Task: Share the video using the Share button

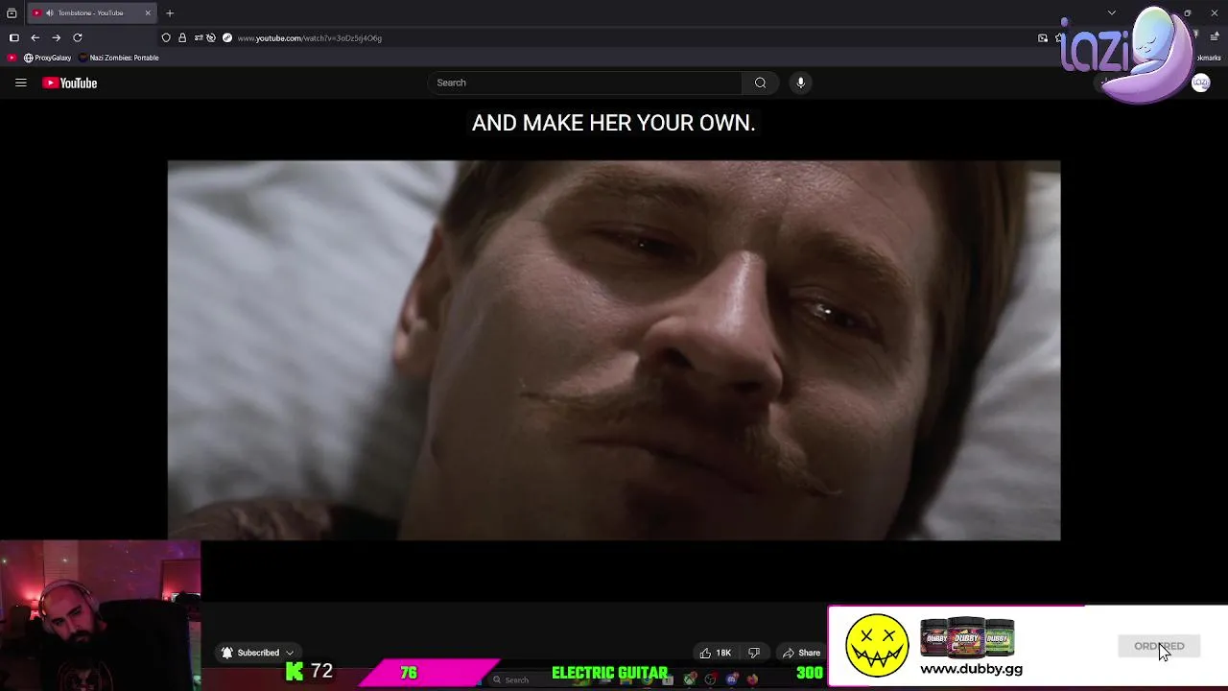Action: [x=801, y=653]
